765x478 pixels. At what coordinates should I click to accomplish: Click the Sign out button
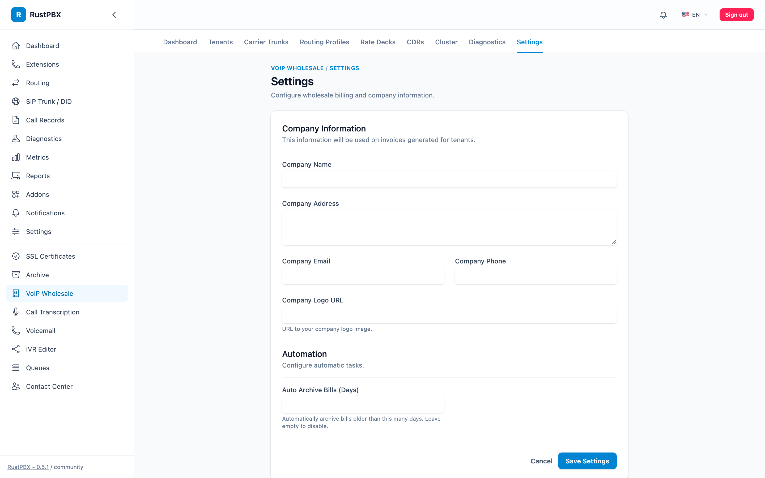tap(736, 15)
